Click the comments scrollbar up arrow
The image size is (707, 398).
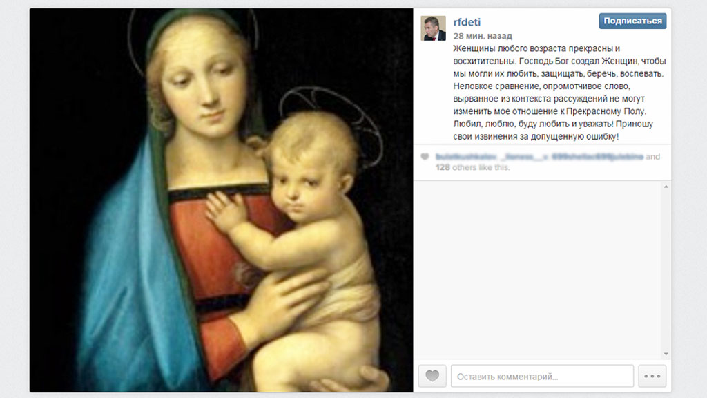tap(666, 187)
